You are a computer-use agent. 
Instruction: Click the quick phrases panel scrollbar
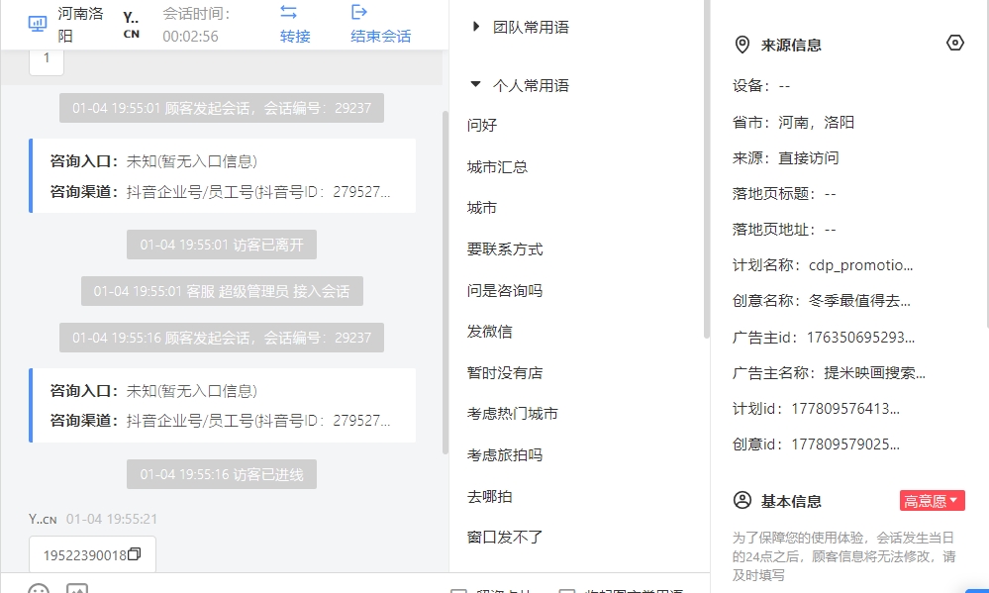707,169
